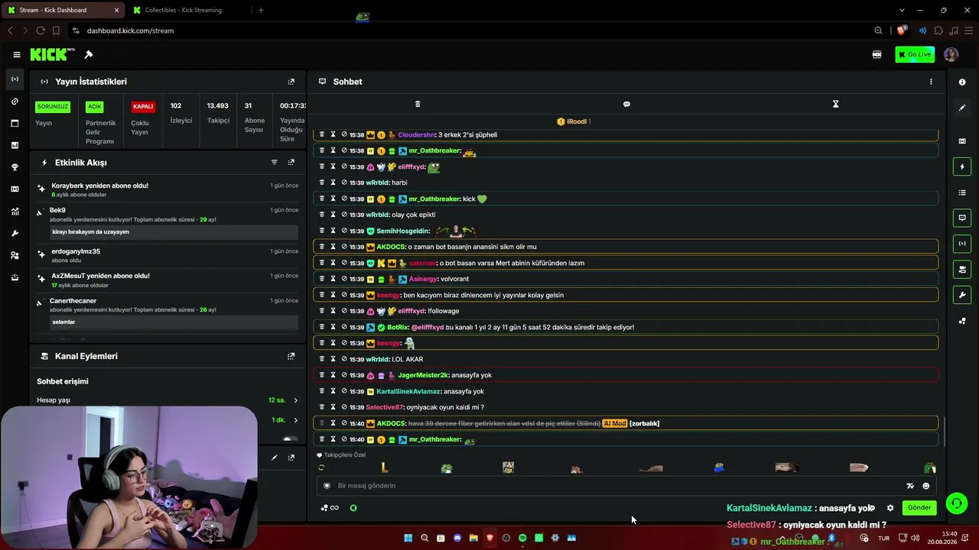Ban user Selective87 from chat row

click(x=344, y=407)
